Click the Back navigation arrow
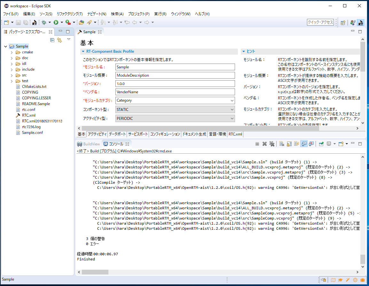 (135, 22)
